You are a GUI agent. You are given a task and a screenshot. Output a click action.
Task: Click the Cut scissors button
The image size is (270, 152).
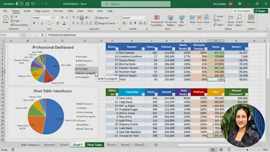tap(14, 17)
